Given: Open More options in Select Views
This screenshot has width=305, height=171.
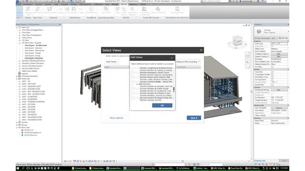Looking at the screenshot, I should [x=116, y=118].
